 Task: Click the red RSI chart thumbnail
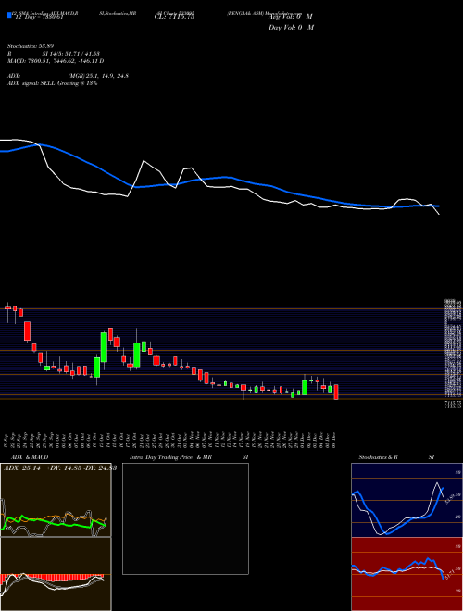[407, 574]
